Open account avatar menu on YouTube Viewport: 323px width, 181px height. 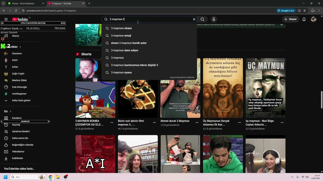314,19
